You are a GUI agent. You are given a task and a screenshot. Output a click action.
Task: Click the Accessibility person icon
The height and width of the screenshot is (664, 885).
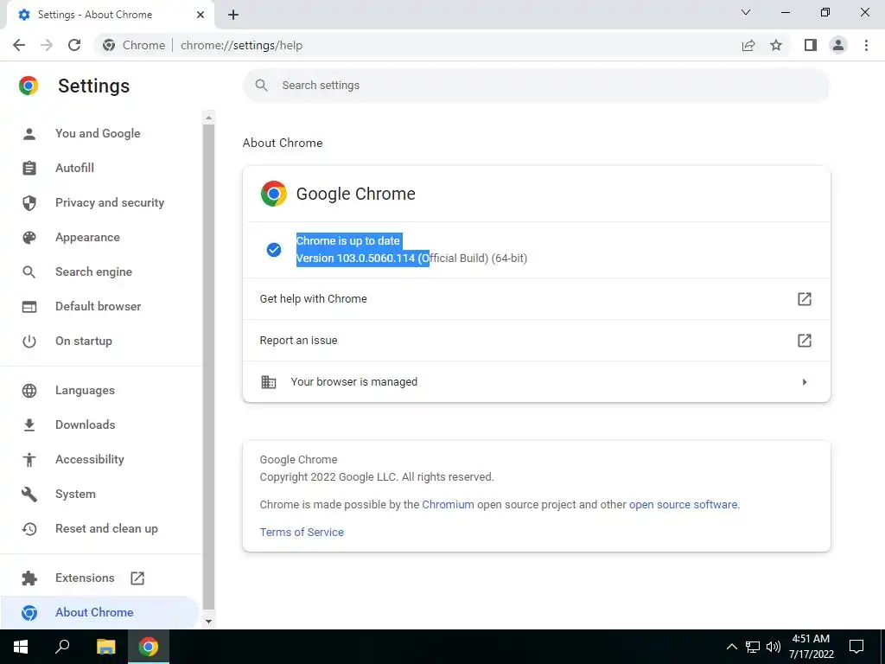pos(29,460)
